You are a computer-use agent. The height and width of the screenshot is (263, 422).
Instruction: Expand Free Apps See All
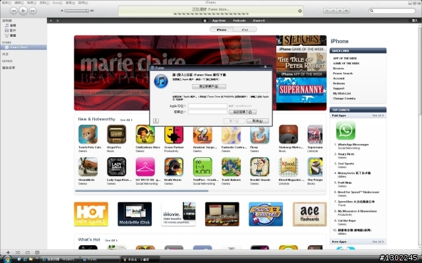pos(378,241)
